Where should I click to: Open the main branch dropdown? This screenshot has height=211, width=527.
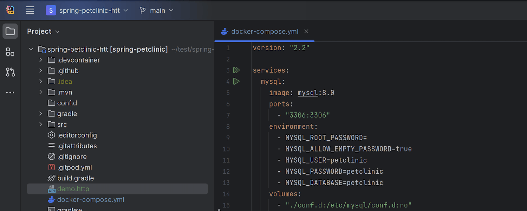click(157, 11)
